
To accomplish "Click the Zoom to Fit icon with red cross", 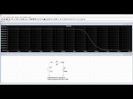I will pyautogui.click(x=24, y=19).
